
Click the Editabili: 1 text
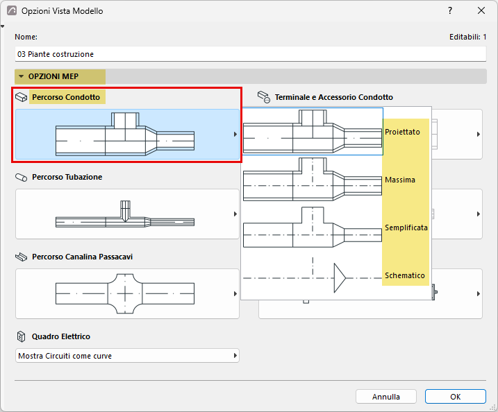[x=467, y=37]
